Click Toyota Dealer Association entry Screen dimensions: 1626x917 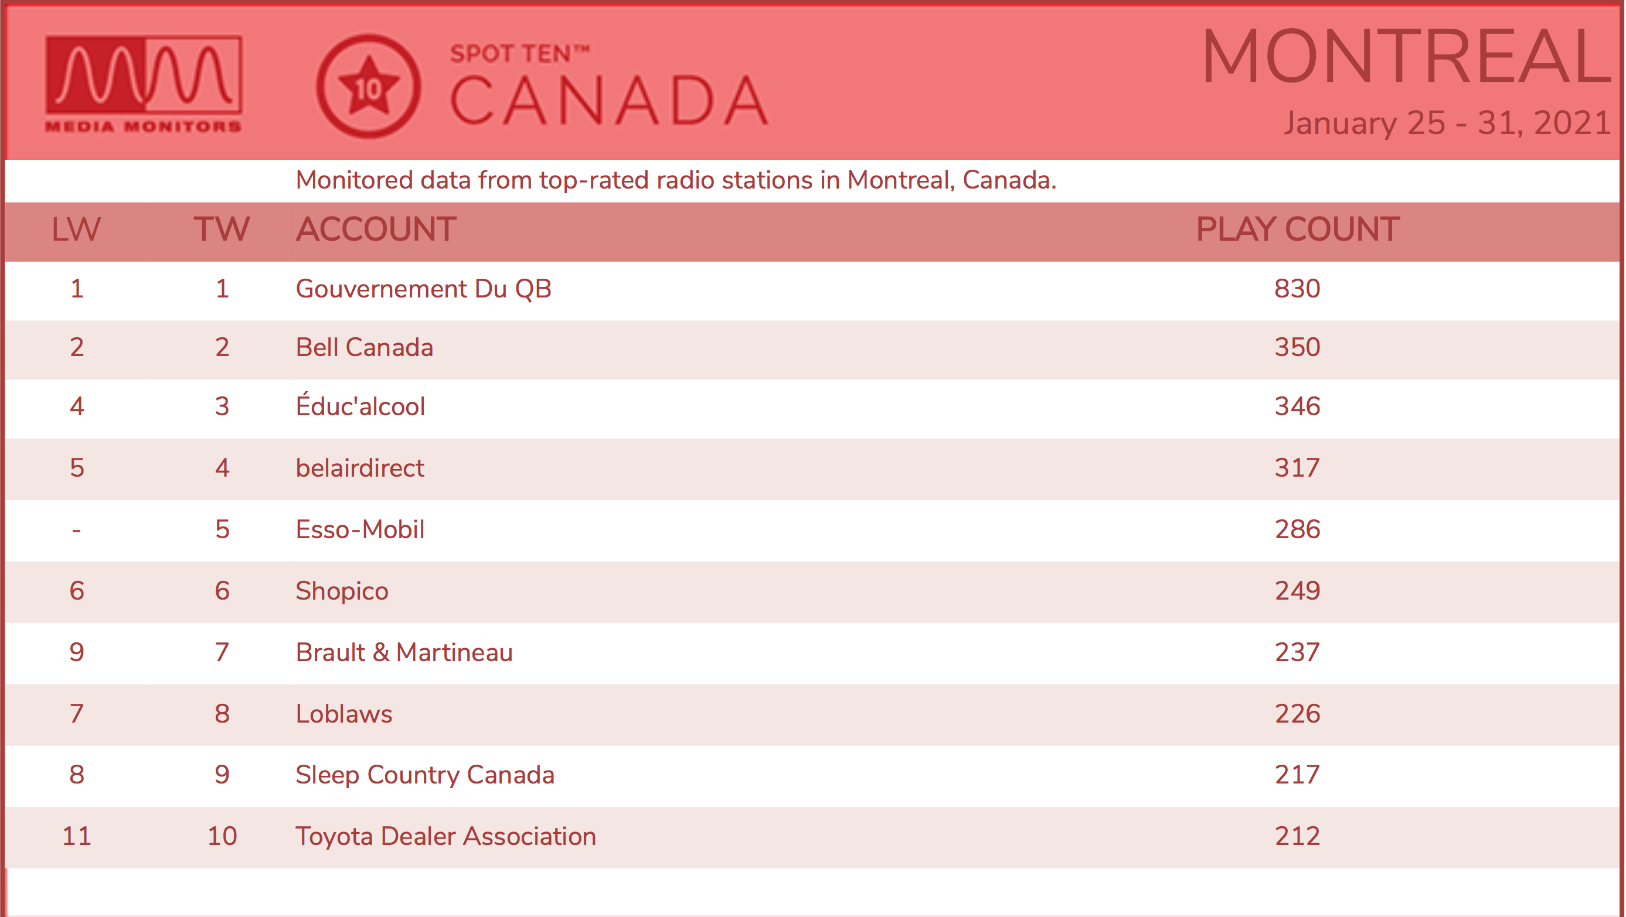445,836
